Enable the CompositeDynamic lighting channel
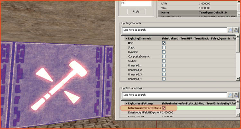This screenshot has width=241, height=129. pos(164,56)
